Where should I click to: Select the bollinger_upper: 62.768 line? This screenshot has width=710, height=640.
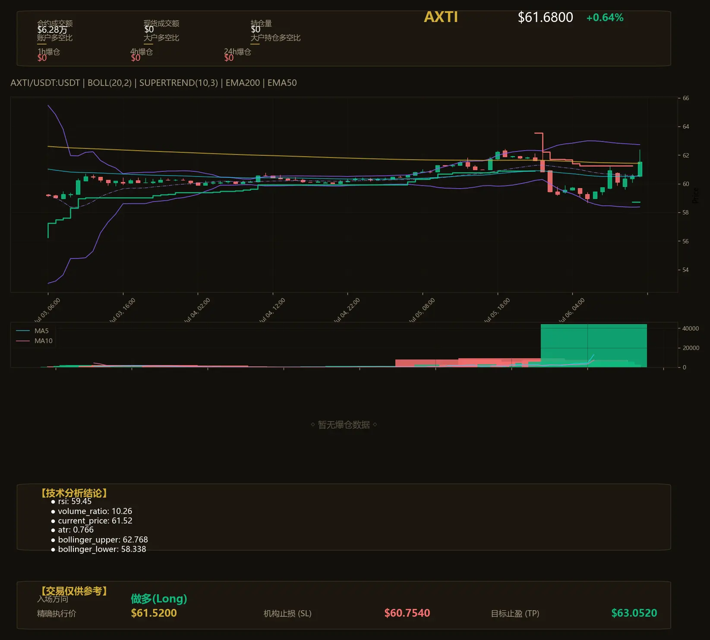(103, 540)
